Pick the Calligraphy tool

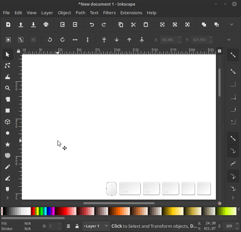(x=8, y=189)
